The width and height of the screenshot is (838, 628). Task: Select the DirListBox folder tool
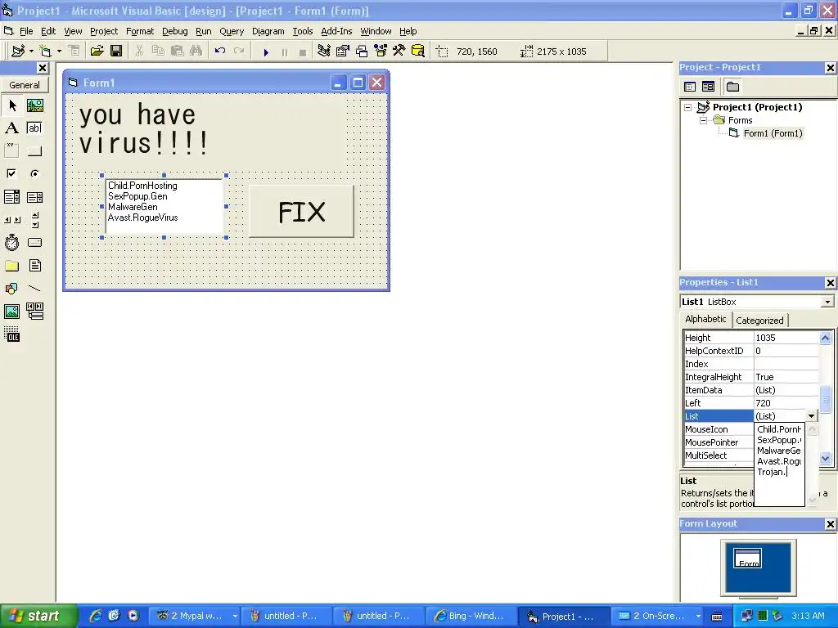11,266
